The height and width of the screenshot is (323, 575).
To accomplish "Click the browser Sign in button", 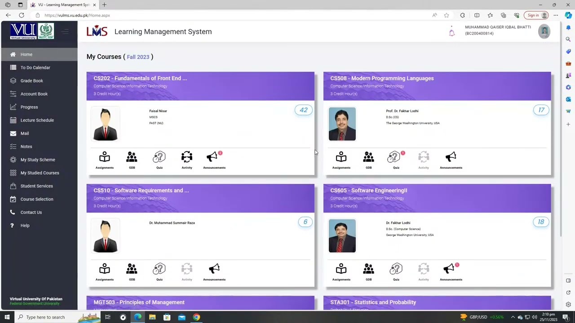I will (x=536, y=15).
